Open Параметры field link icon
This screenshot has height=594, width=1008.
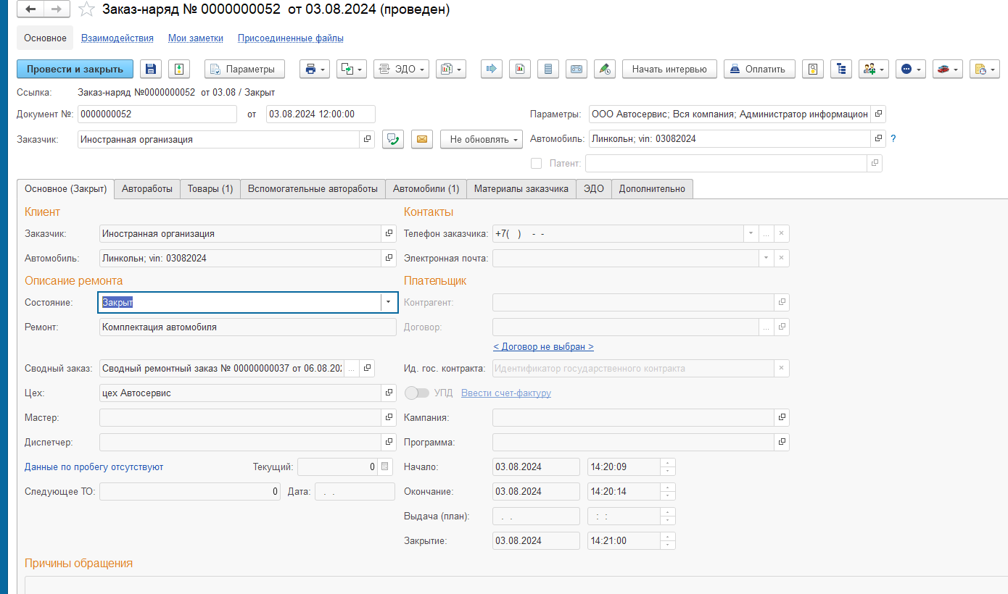pos(879,114)
